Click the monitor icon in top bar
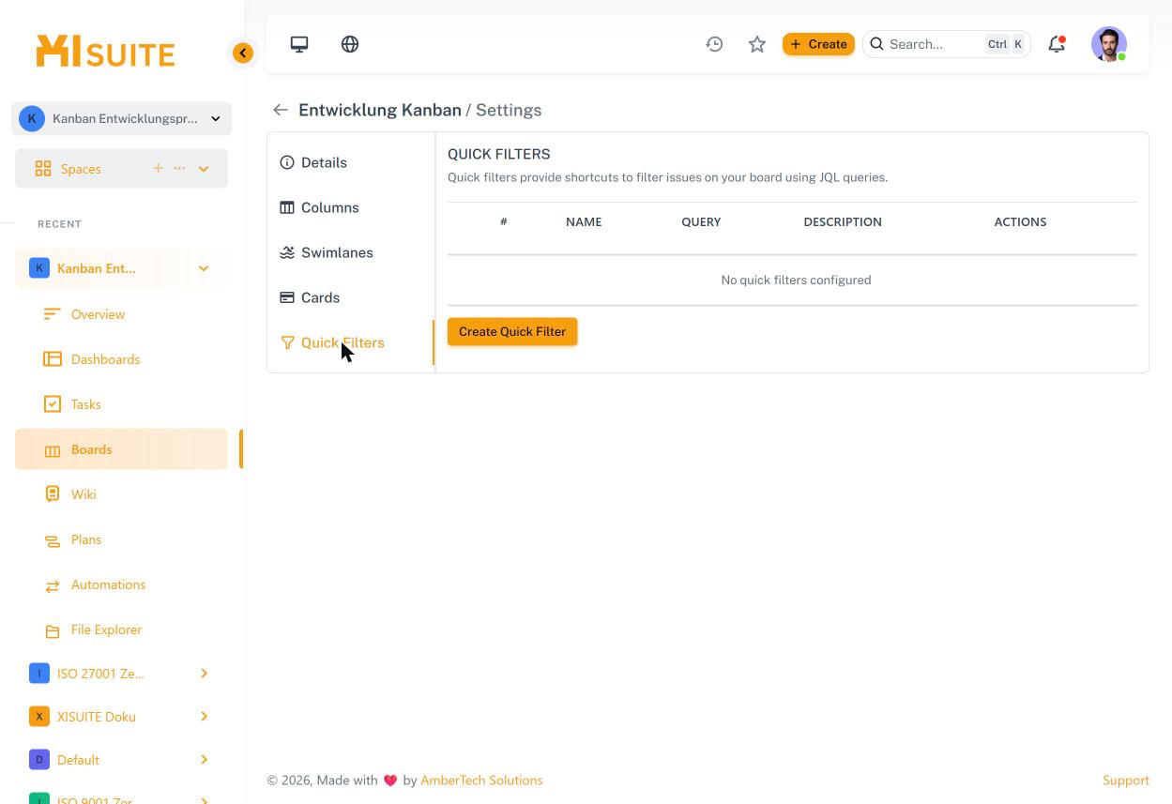The image size is (1172, 804). 299,44
